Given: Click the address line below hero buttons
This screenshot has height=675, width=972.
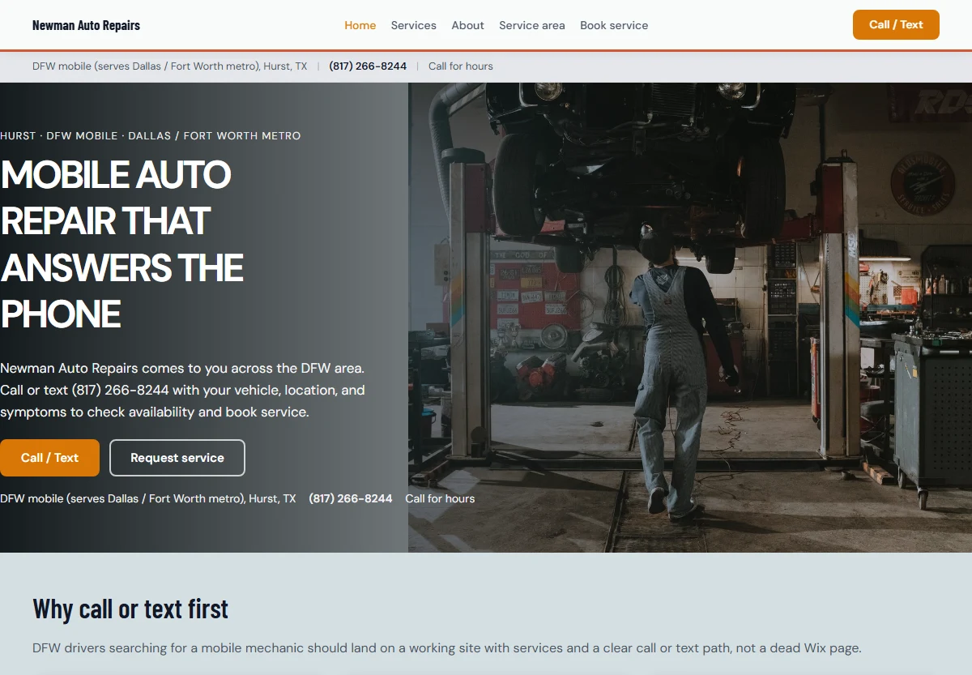Looking at the screenshot, I should pos(148,498).
